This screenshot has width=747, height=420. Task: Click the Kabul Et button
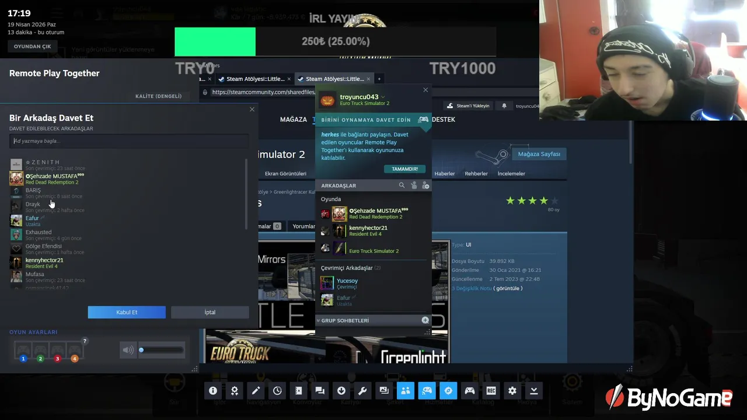127,312
